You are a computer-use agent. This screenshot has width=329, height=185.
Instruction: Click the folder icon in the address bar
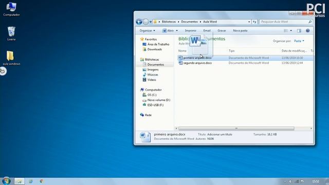tap(155, 22)
